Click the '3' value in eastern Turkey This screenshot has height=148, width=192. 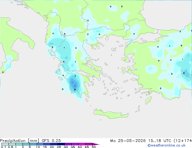184,73
